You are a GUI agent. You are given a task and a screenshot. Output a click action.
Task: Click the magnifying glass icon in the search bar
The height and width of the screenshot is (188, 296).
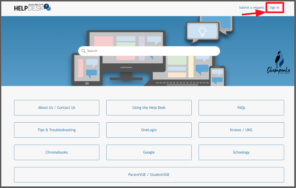click(x=83, y=51)
